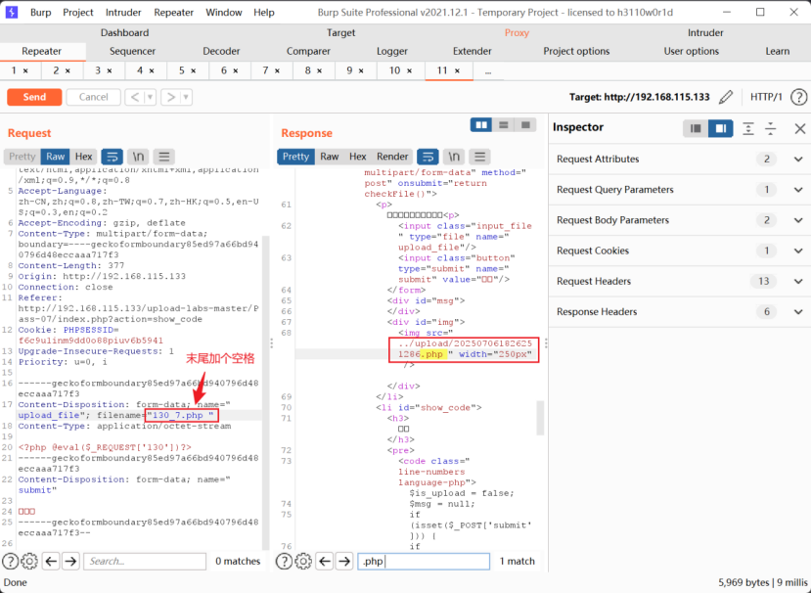Open forward history dropdown arrow

click(186, 97)
